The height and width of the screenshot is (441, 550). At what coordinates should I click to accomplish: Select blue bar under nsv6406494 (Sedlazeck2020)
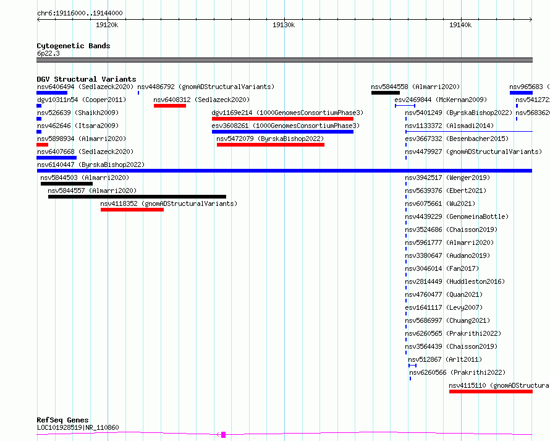point(52,93)
